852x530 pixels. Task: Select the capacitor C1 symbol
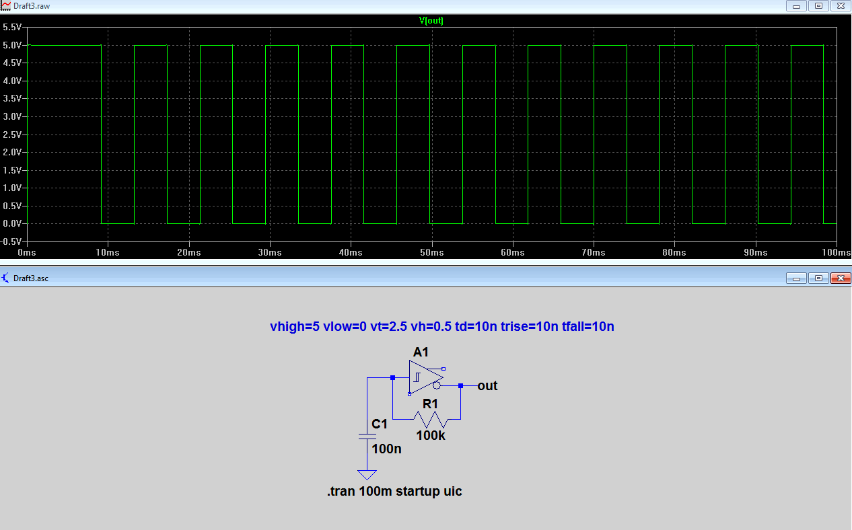coord(367,437)
